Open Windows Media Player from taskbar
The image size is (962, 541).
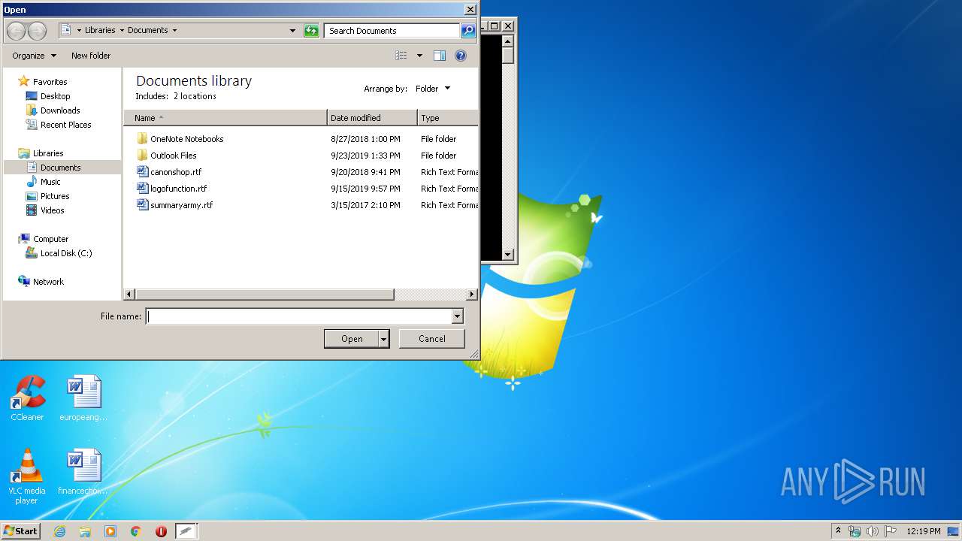110,531
